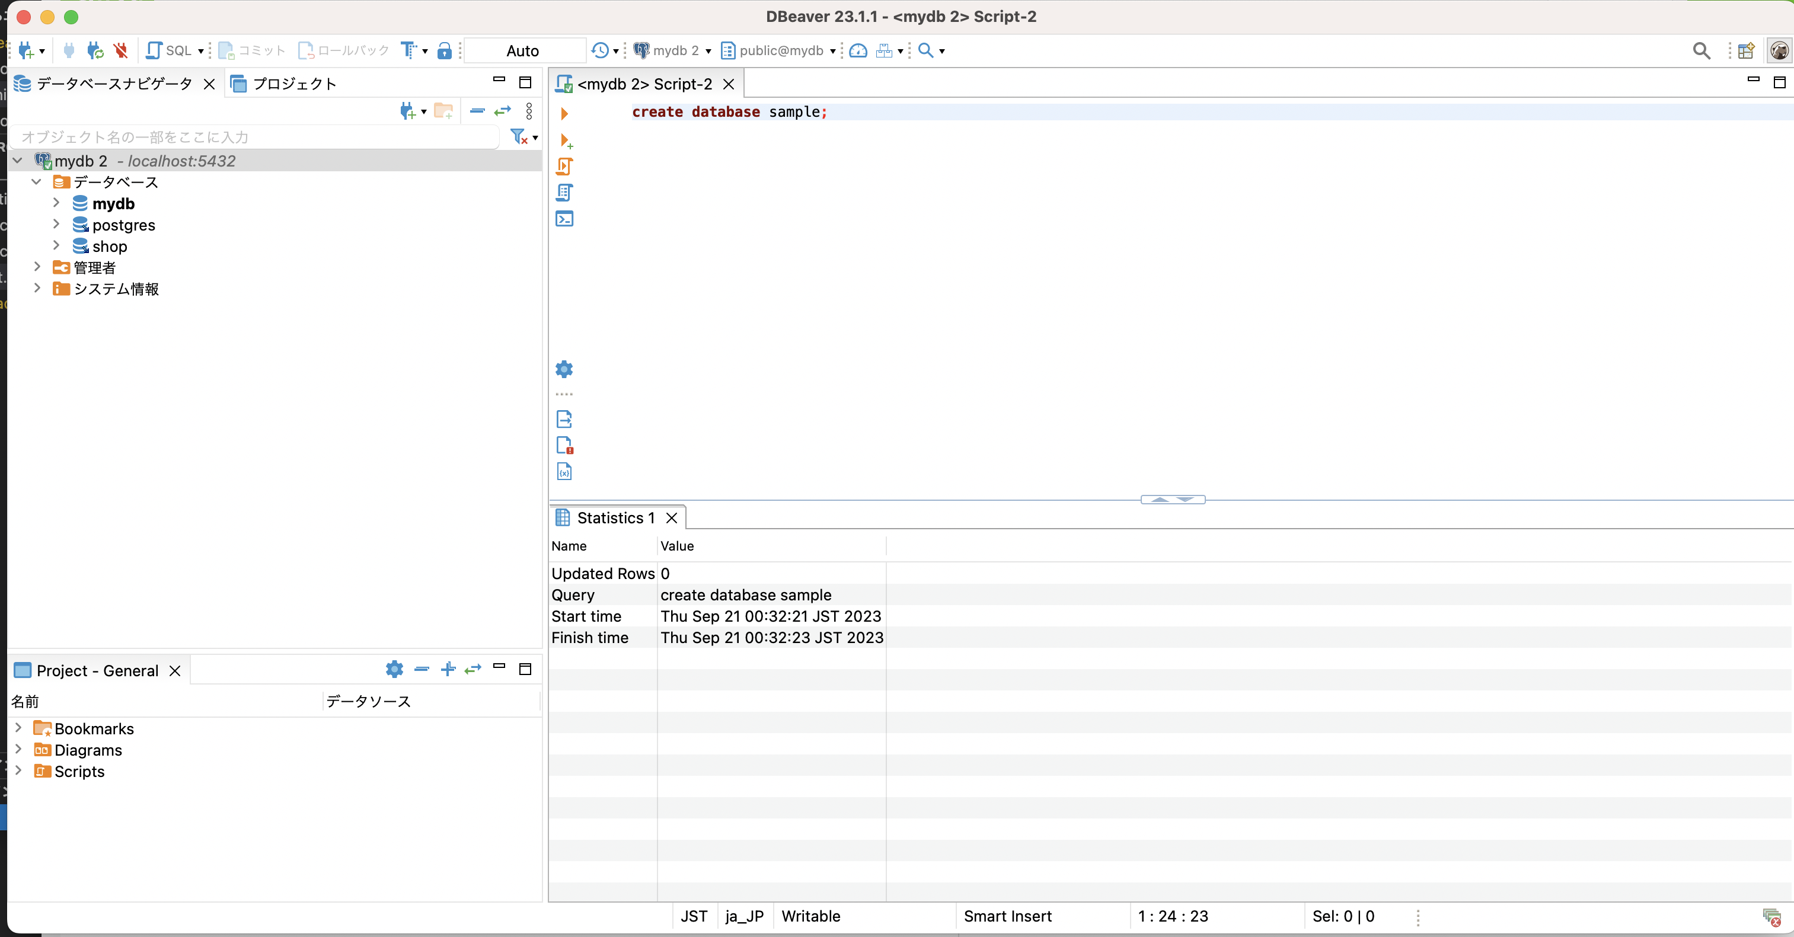Expand the Scripts folder
The width and height of the screenshot is (1794, 937).
19,770
